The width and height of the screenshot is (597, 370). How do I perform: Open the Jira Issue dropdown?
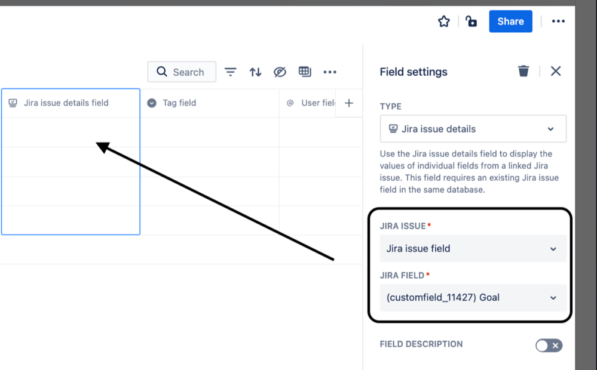(473, 249)
